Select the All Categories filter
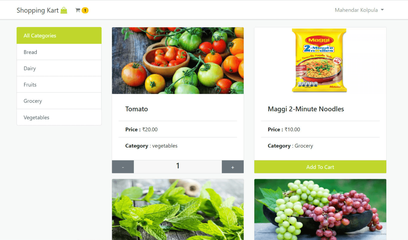Viewport: 408px width, 240px height. [59, 35]
